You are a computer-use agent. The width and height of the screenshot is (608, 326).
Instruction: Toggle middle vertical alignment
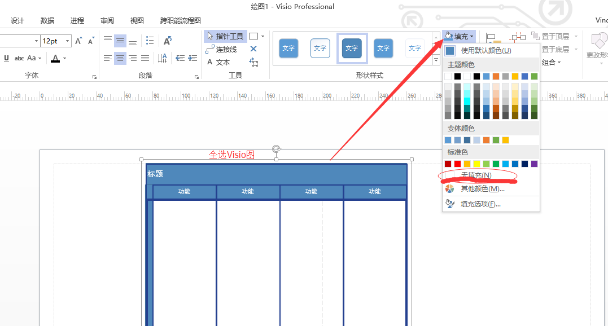tap(120, 40)
